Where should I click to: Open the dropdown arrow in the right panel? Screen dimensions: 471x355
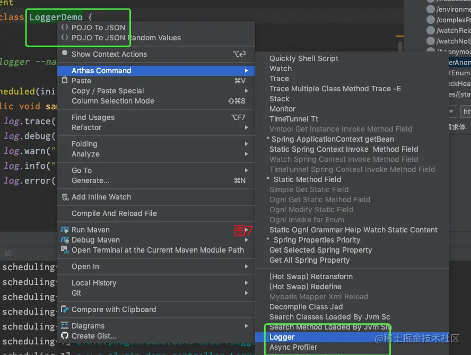tap(451, 111)
